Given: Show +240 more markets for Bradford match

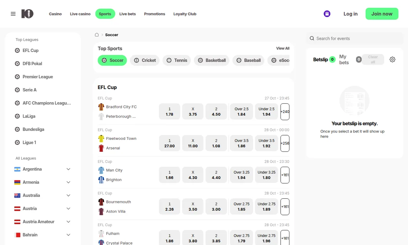Looking at the screenshot, I should click(285, 112).
